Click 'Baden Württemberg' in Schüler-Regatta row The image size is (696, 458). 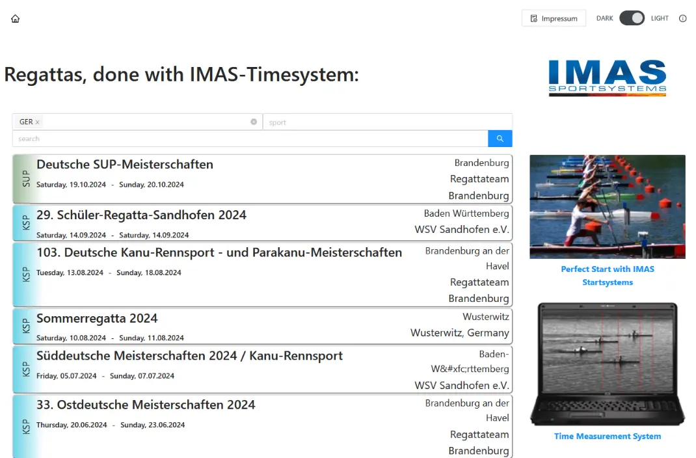point(466,213)
